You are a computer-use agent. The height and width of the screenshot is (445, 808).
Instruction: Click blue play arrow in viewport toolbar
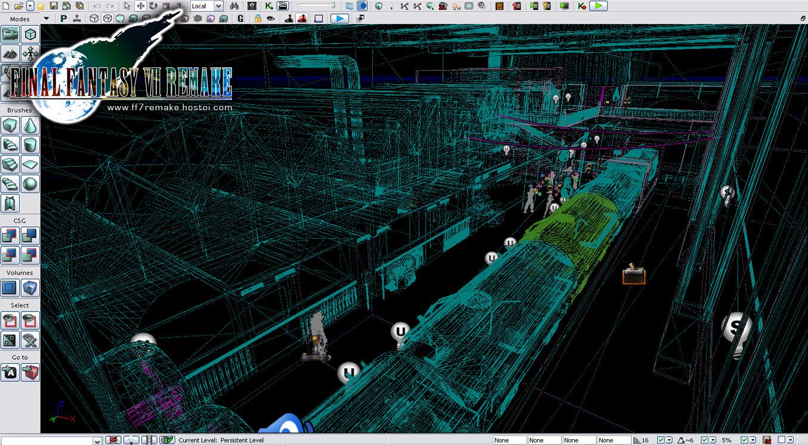coord(339,19)
